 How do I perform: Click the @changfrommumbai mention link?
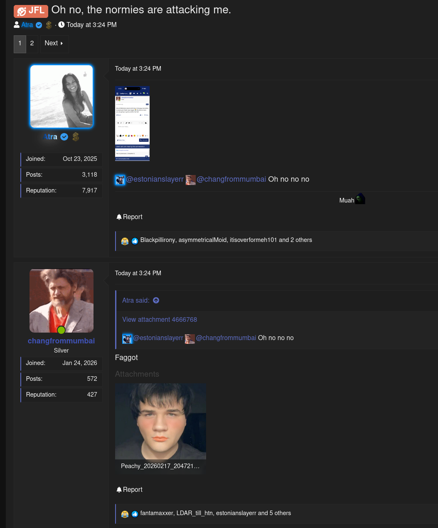tap(231, 180)
